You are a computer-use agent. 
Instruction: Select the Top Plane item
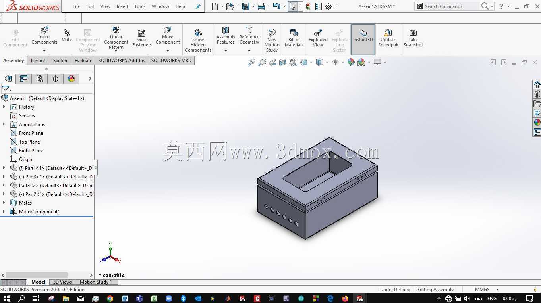coord(29,142)
